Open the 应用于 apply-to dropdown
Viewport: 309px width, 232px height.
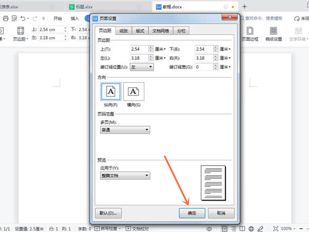(125, 175)
